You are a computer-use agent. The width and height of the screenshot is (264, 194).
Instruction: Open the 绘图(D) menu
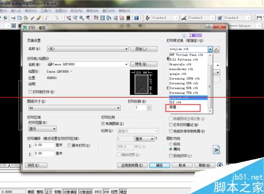(61, 11)
